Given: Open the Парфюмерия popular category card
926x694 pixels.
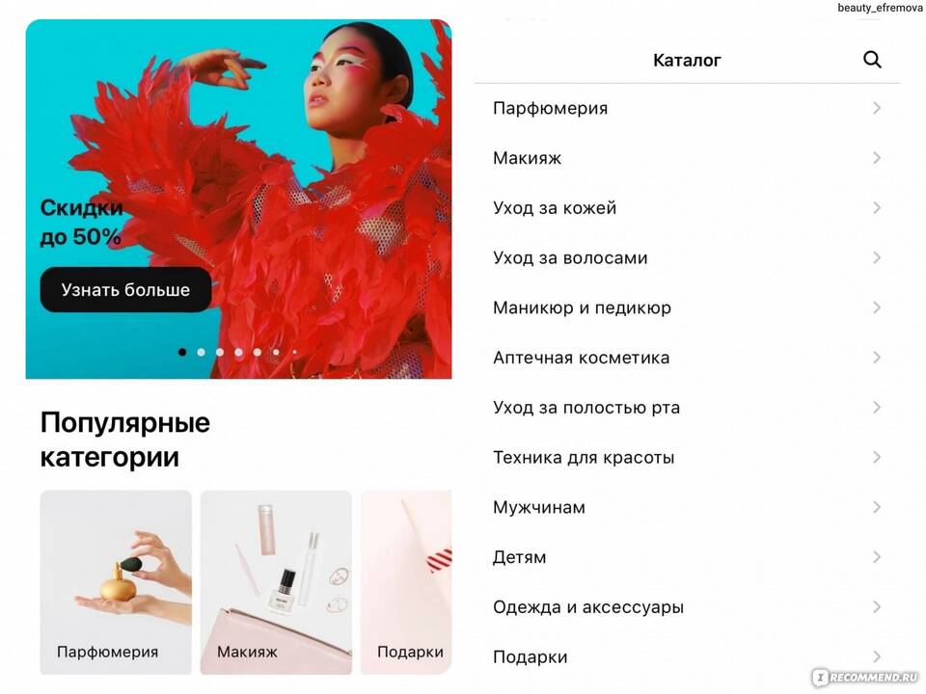Looking at the screenshot, I should coord(116,582).
